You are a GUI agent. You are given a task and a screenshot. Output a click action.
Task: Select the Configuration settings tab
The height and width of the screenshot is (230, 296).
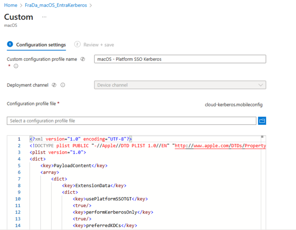[41, 45]
